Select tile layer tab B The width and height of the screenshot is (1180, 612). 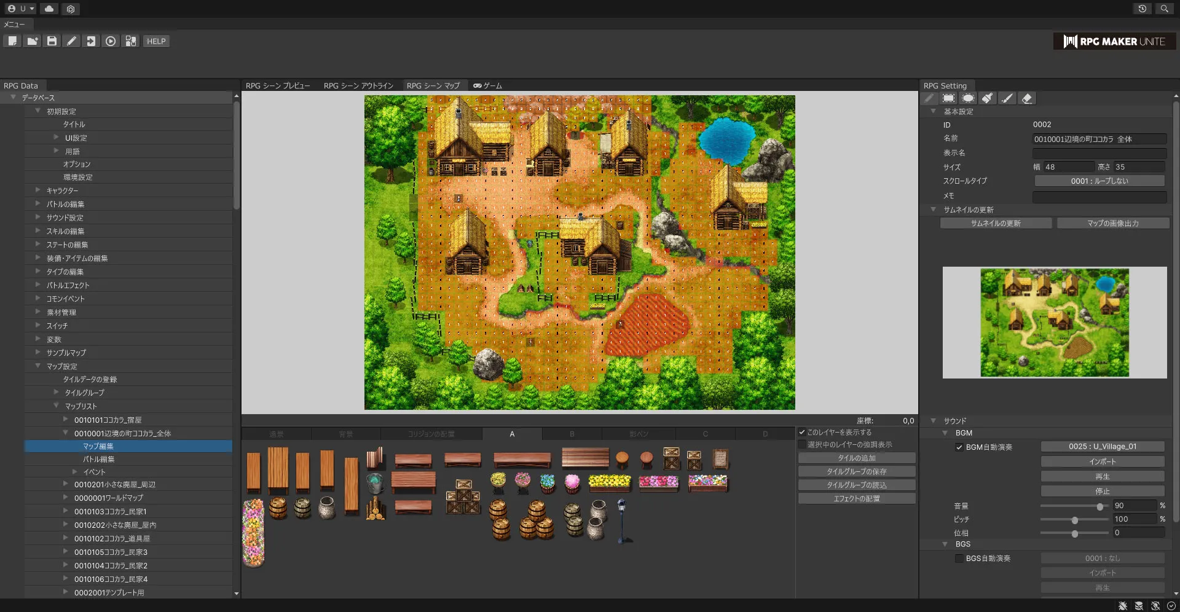point(572,434)
